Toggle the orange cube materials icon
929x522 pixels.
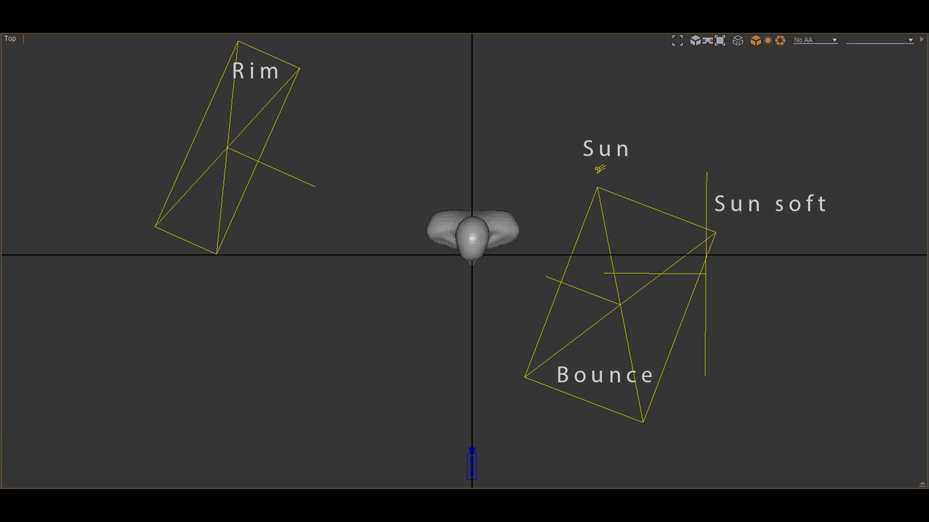click(756, 41)
